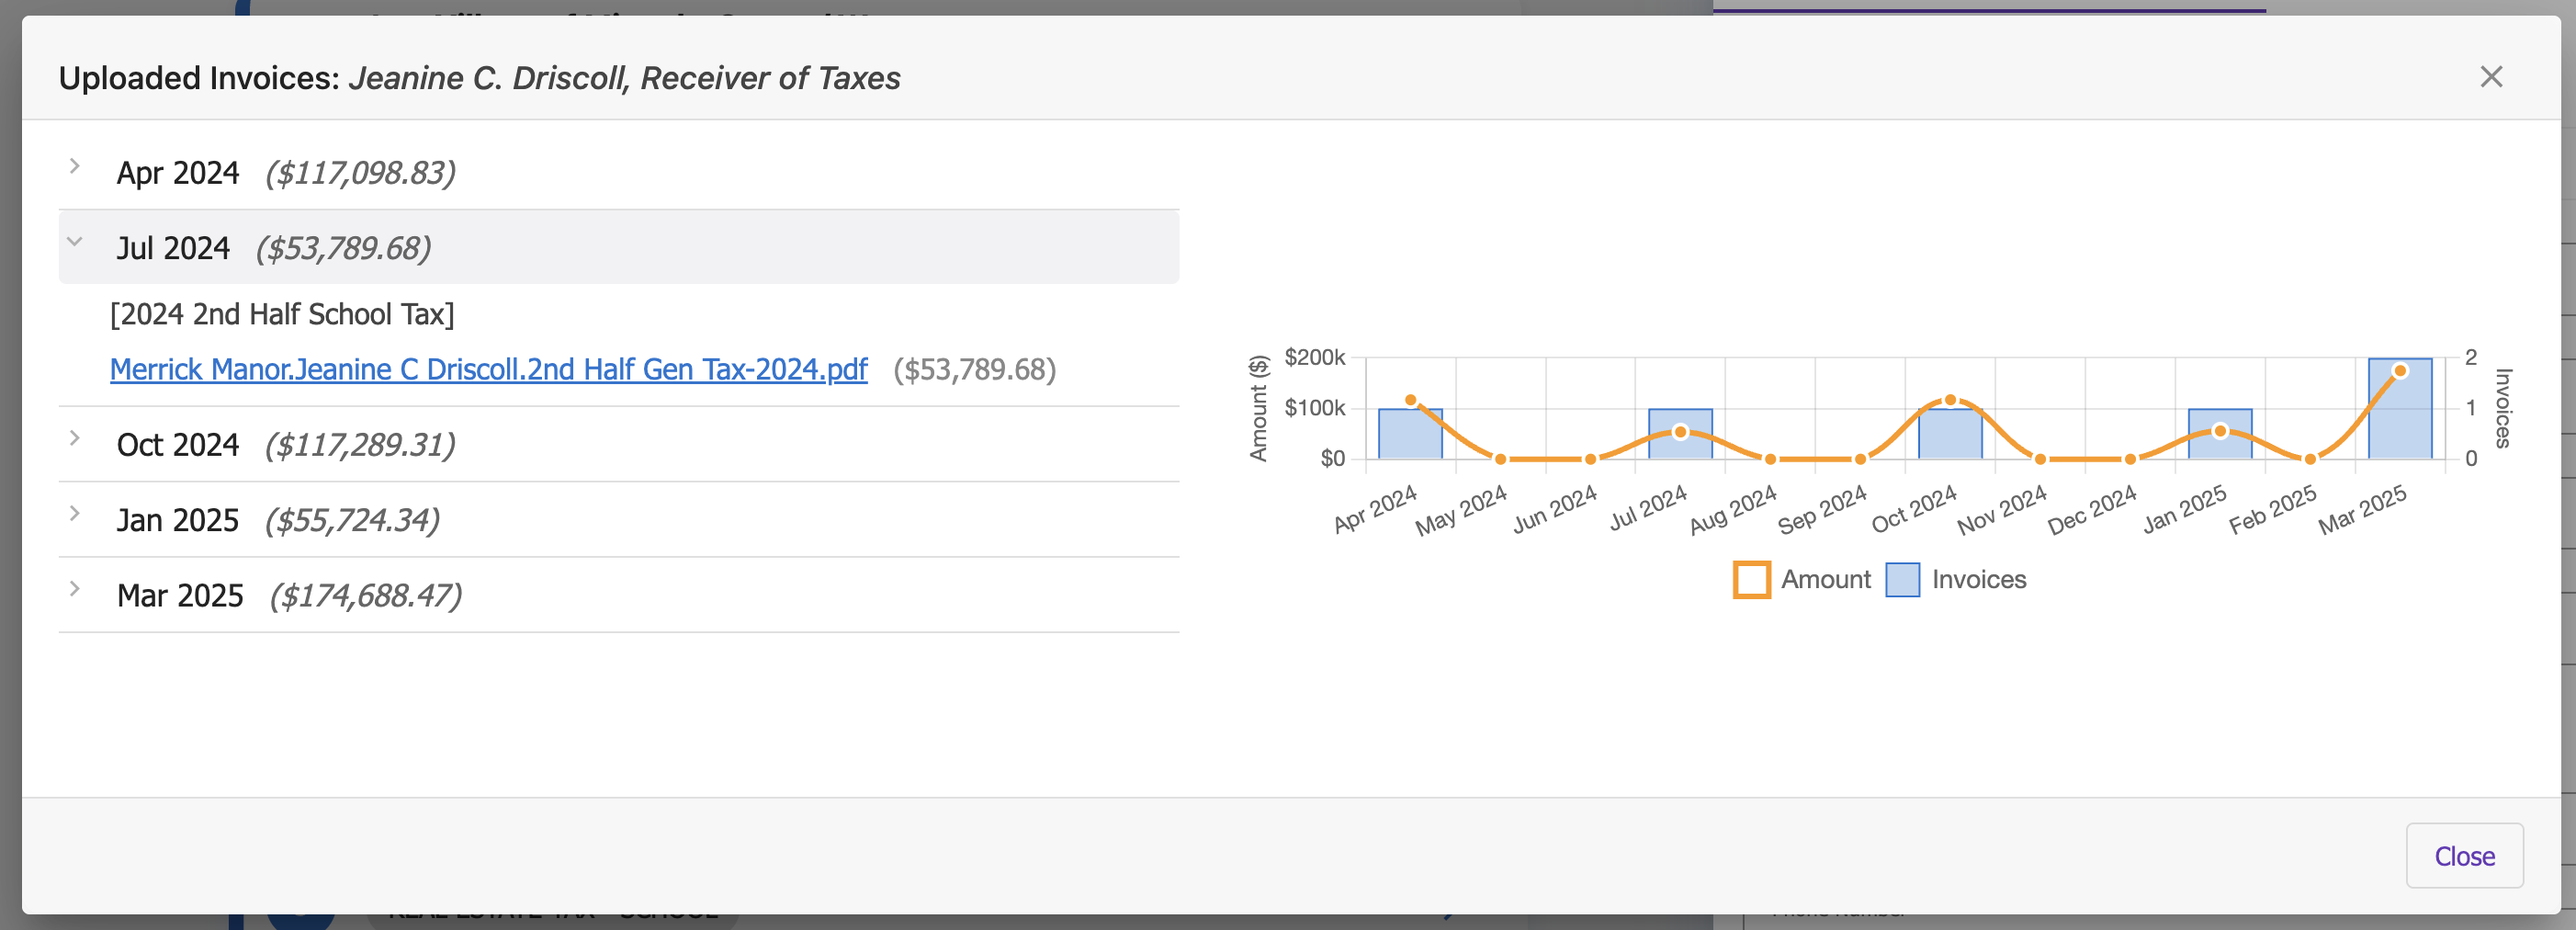Viewport: 2576px width, 930px height.
Task: Click the Close button in dialog footer
Action: coord(2463,856)
